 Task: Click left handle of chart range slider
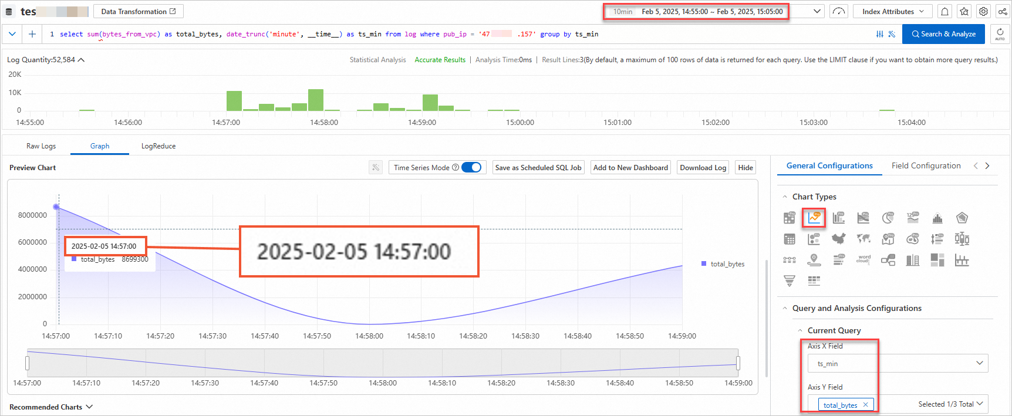point(27,363)
